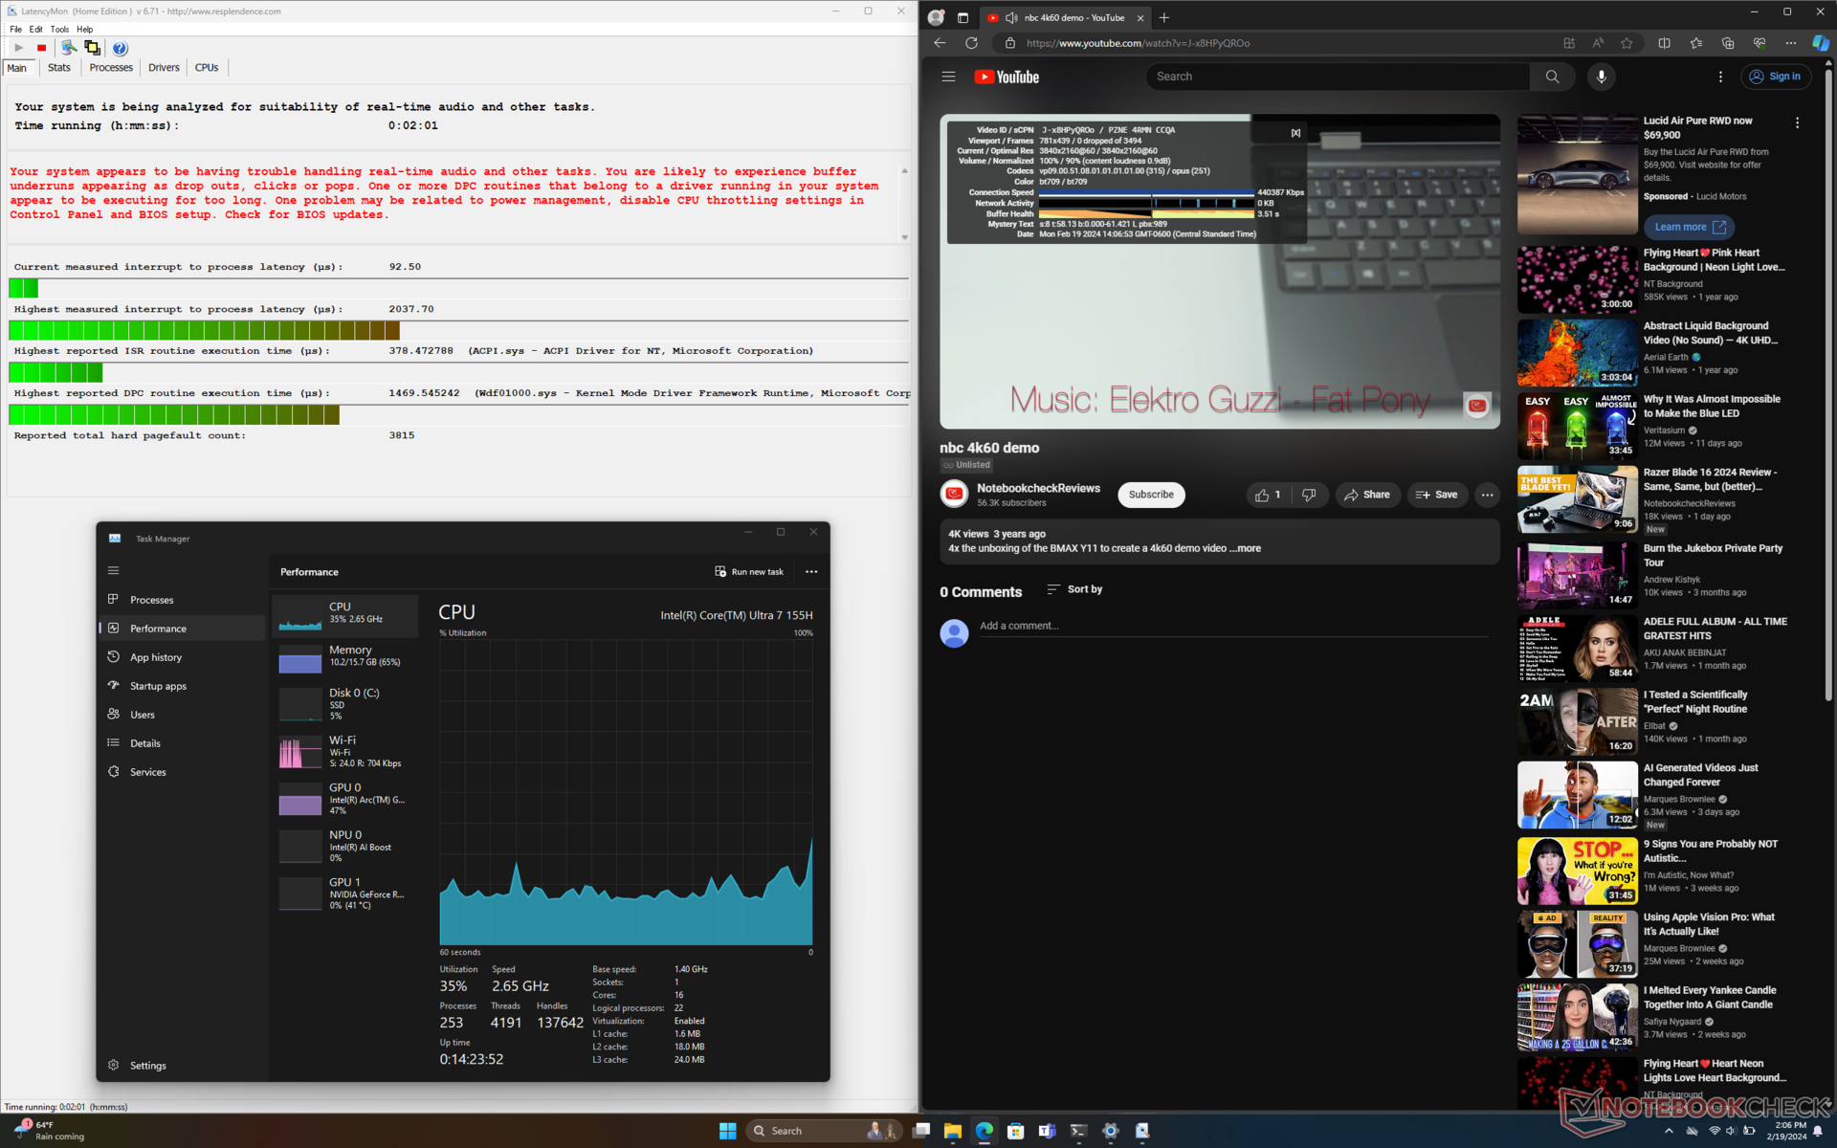1837x1148 pixels.
Task: Select NPU 0 Intel AI Boost item
Action: [344, 846]
